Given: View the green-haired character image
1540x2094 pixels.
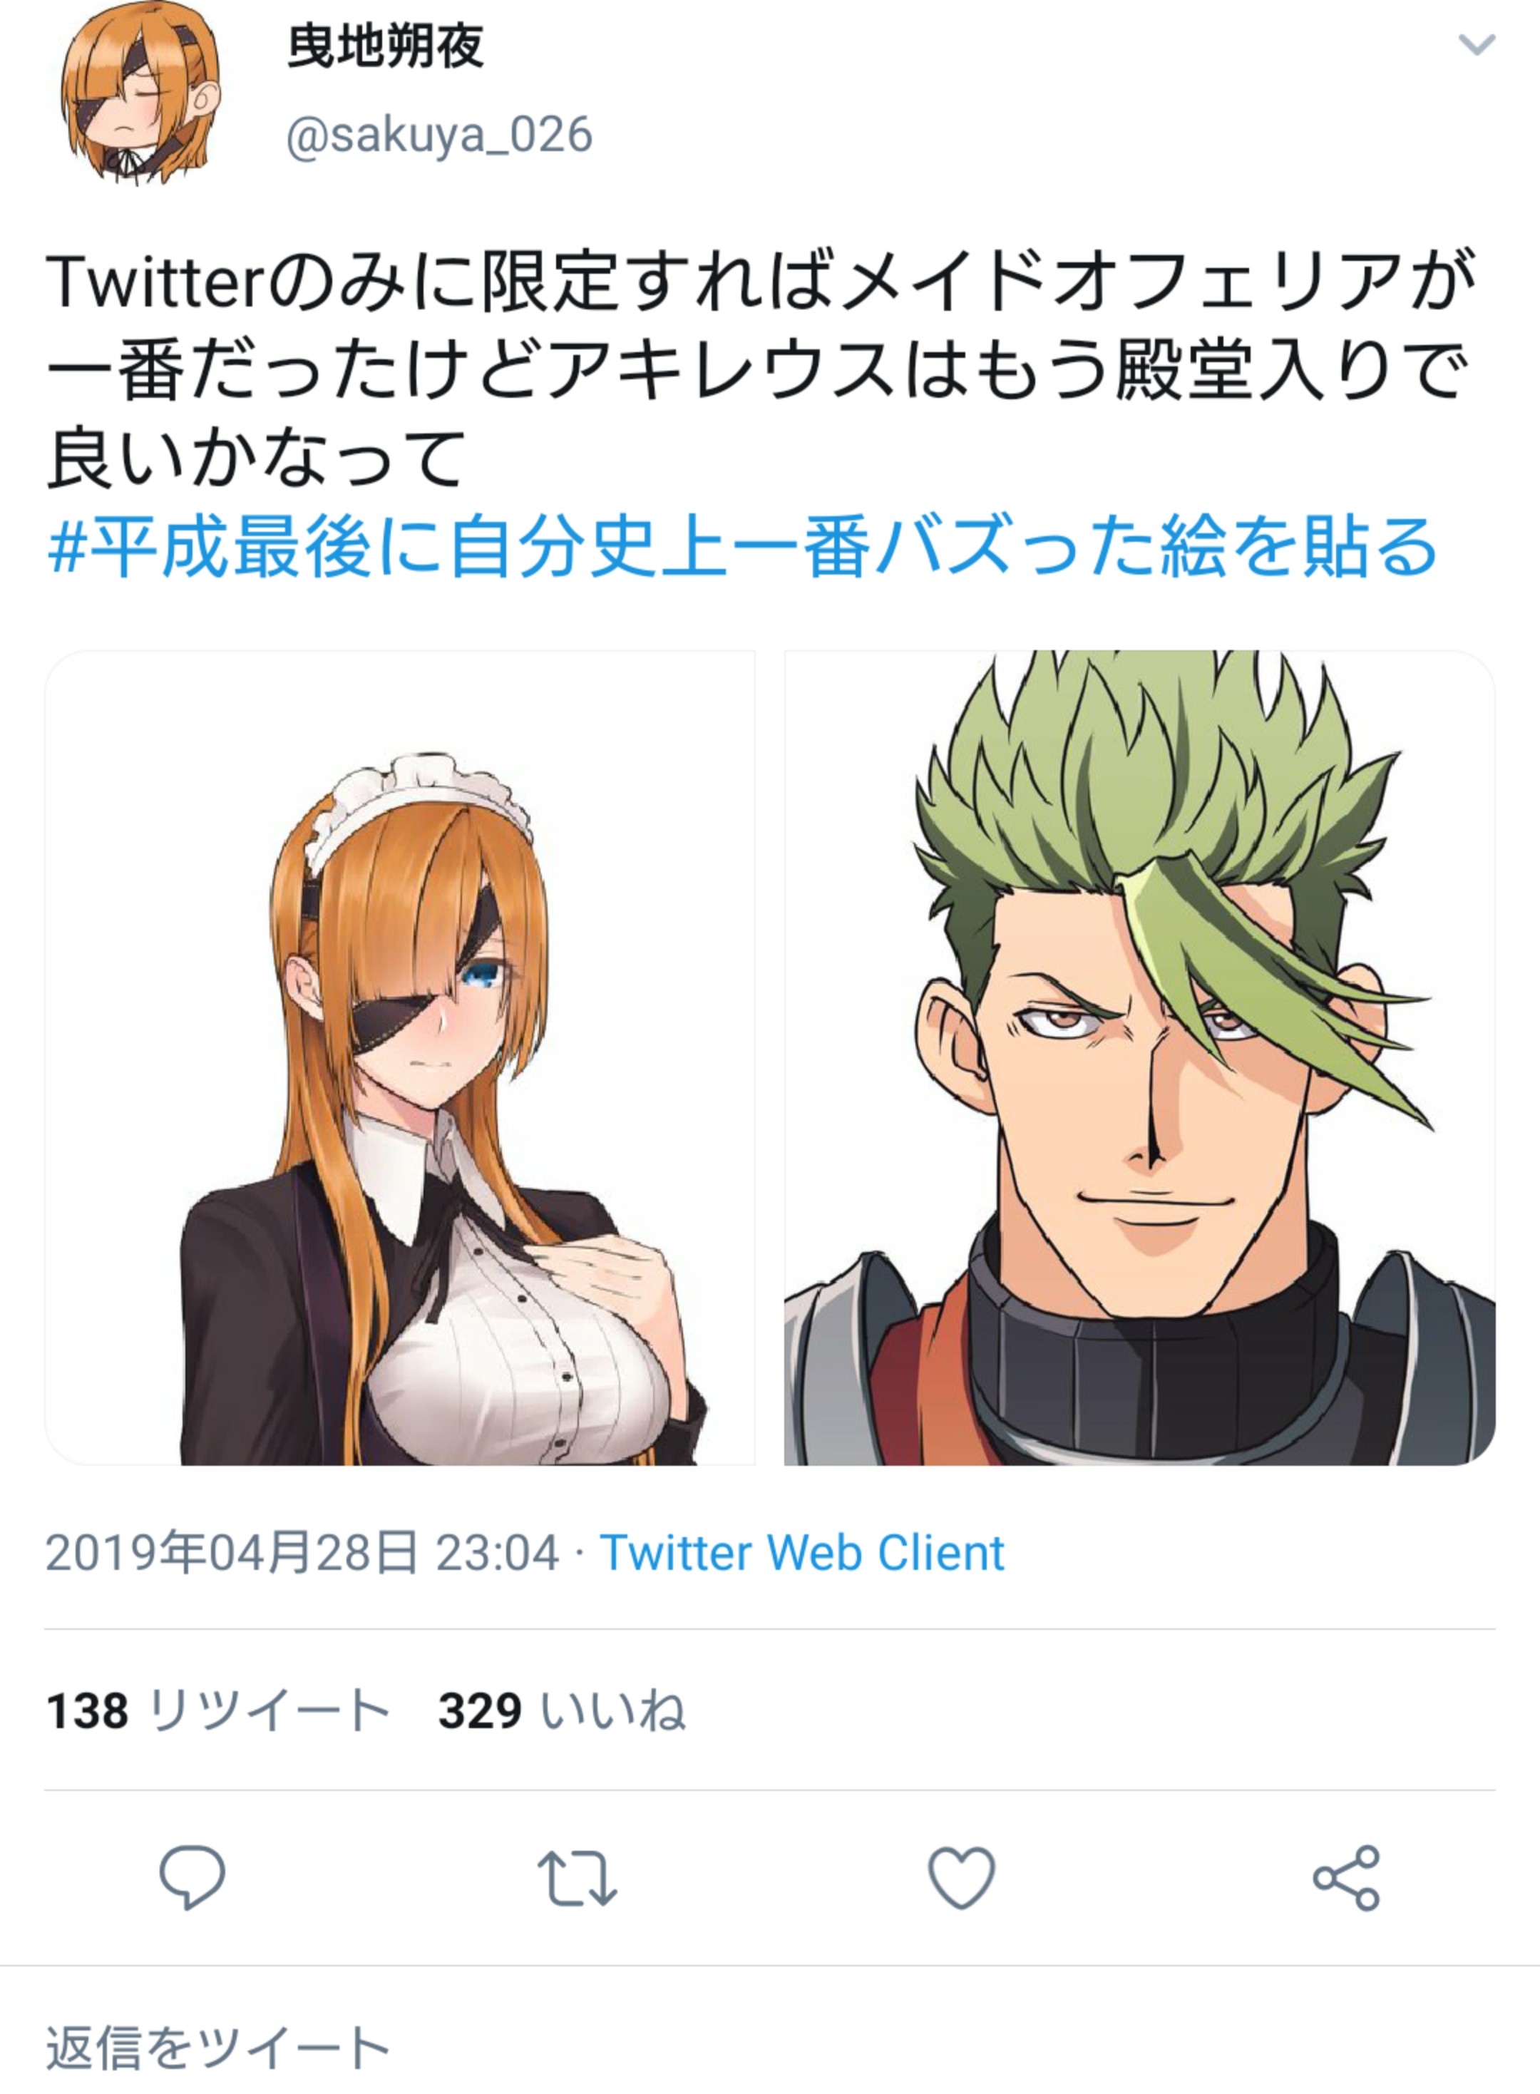Looking at the screenshot, I should point(1140,1057).
